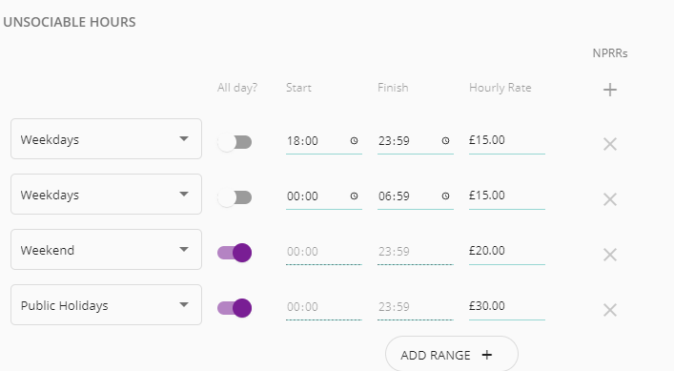Open clock picker for 00:00 weekday start
The height and width of the screenshot is (371, 674).
tap(354, 196)
